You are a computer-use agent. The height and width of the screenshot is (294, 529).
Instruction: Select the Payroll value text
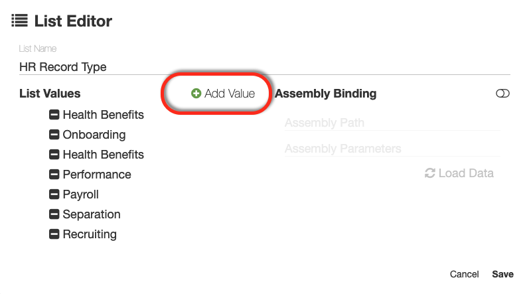(x=81, y=194)
